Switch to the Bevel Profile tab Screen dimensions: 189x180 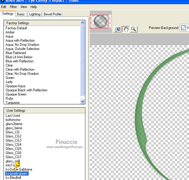53,14
